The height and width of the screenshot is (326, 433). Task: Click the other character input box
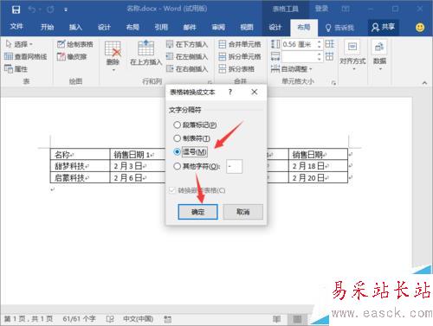(x=234, y=166)
